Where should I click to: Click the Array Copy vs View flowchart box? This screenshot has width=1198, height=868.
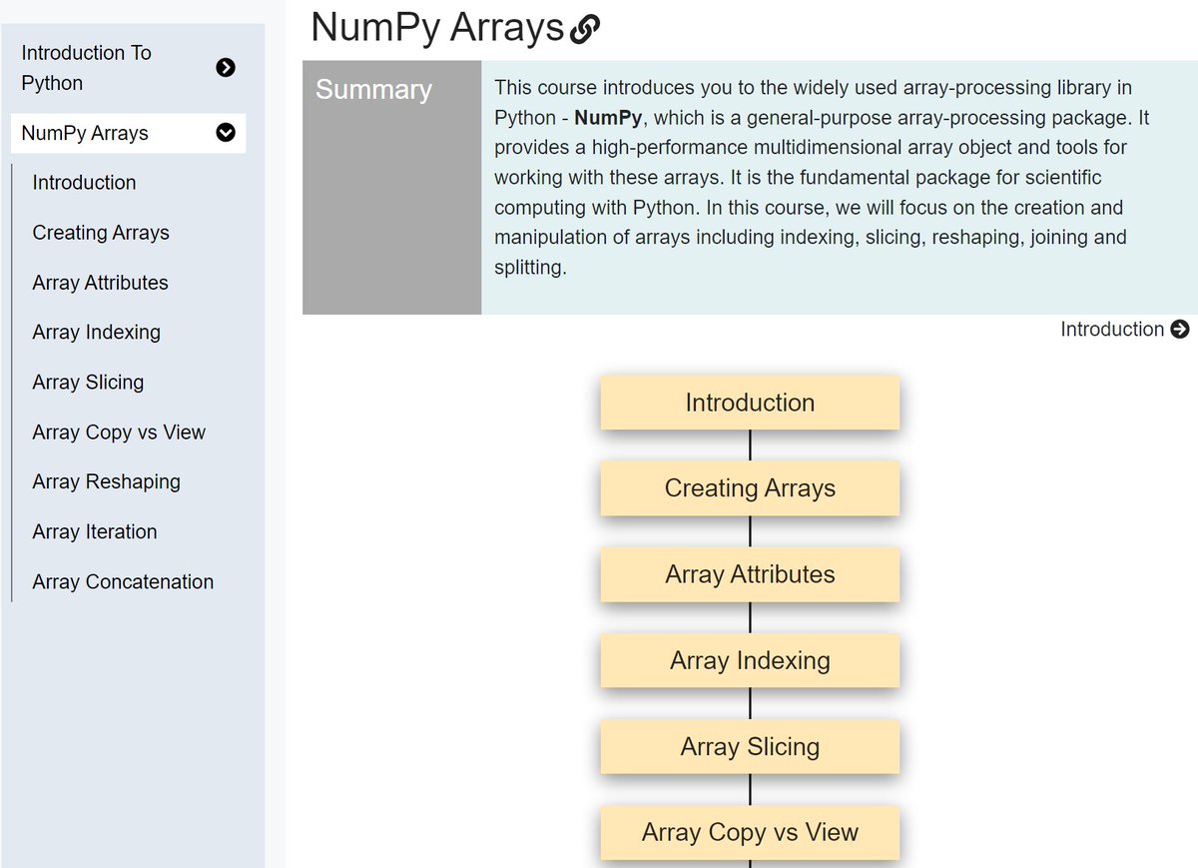tap(750, 832)
